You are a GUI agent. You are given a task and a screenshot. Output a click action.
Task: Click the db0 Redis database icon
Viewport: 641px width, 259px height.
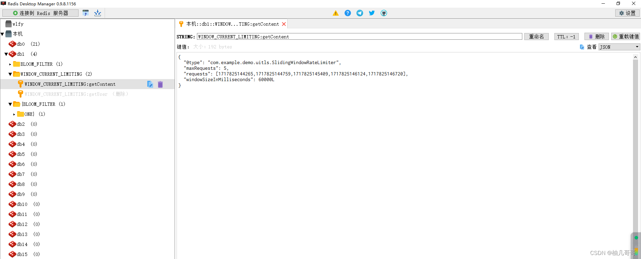point(12,44)
